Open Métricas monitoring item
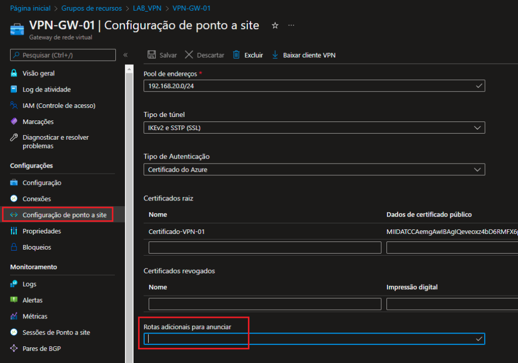Viewport: 518px width, 363px height. pyautogui.click(x=35, y=316)
